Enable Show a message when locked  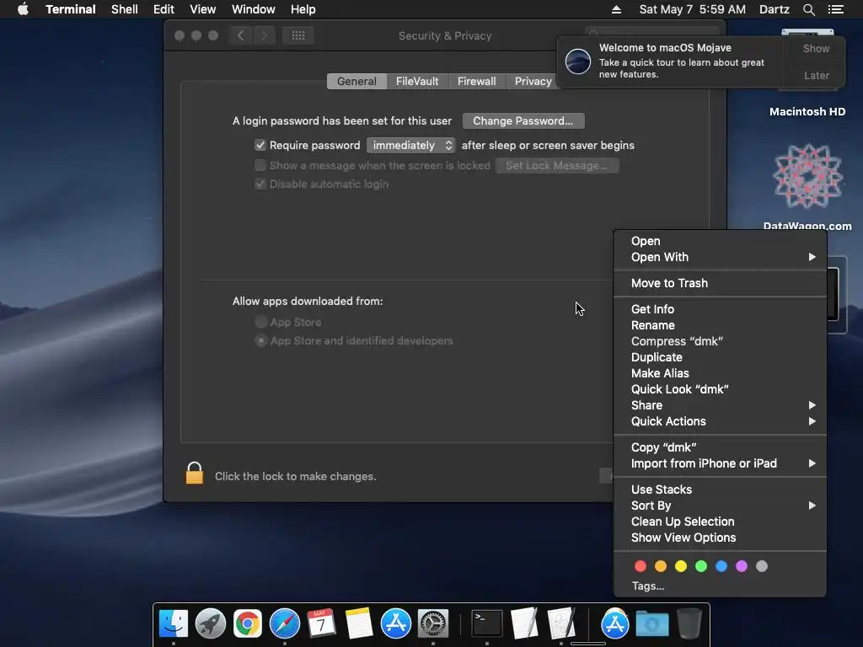260,165
